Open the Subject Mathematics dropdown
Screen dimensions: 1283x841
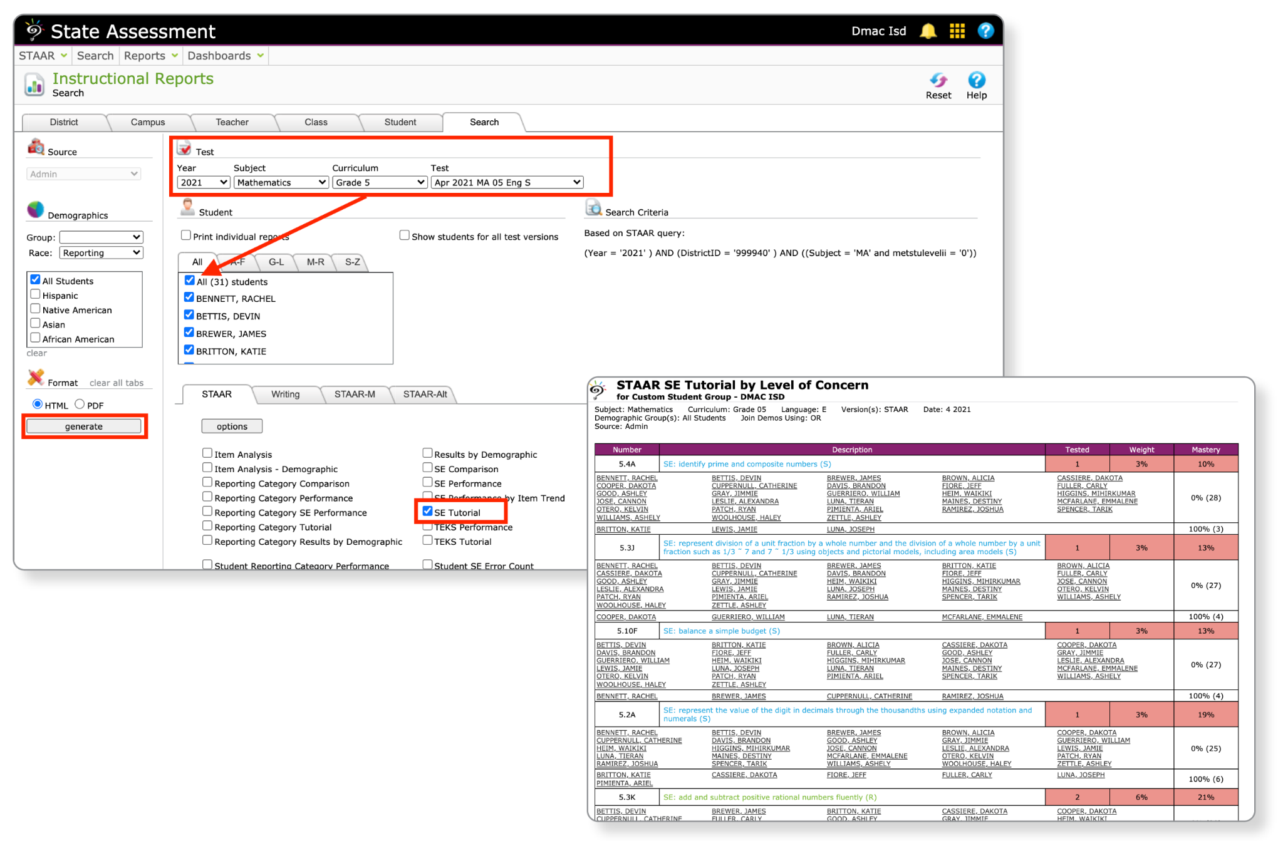[x=281, y=182]
